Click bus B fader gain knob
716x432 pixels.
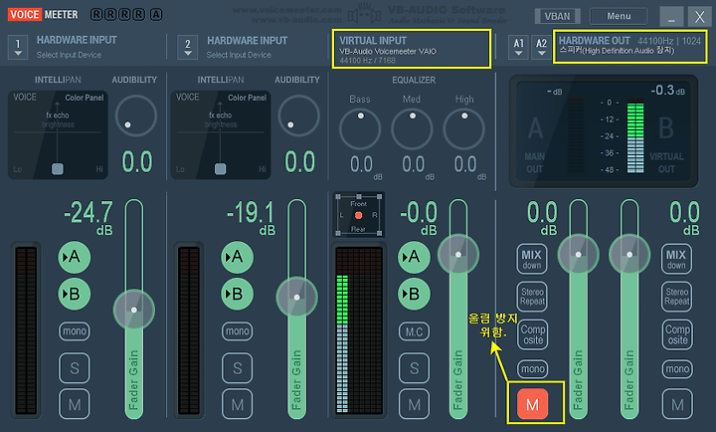pos(629,255)
